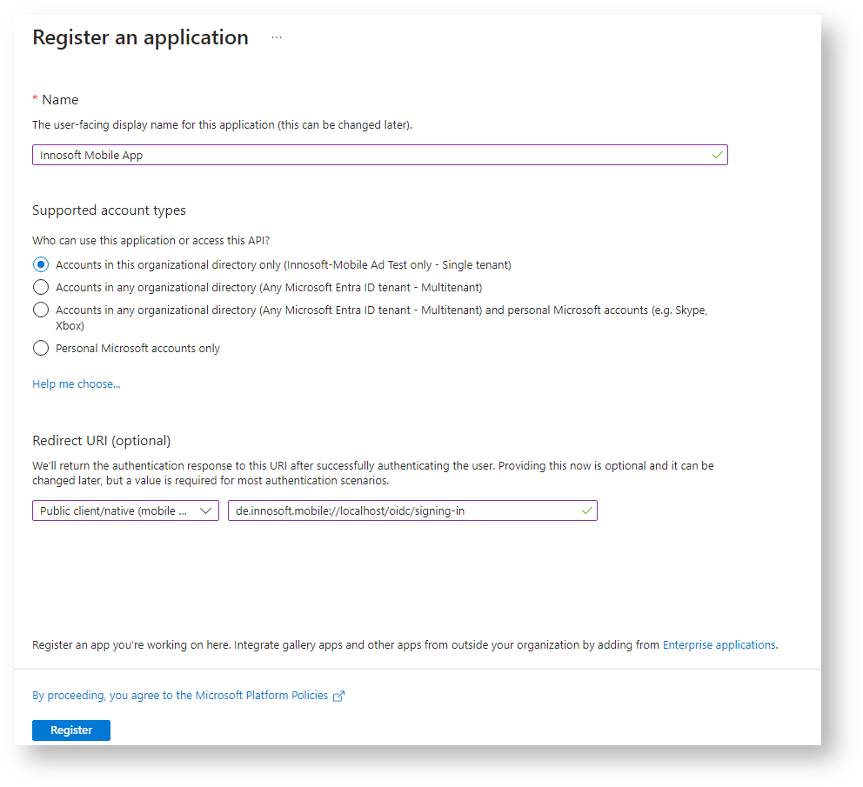Select Personal Microsoft accounts only radio button
863x787 pixels.
point(41,349)
